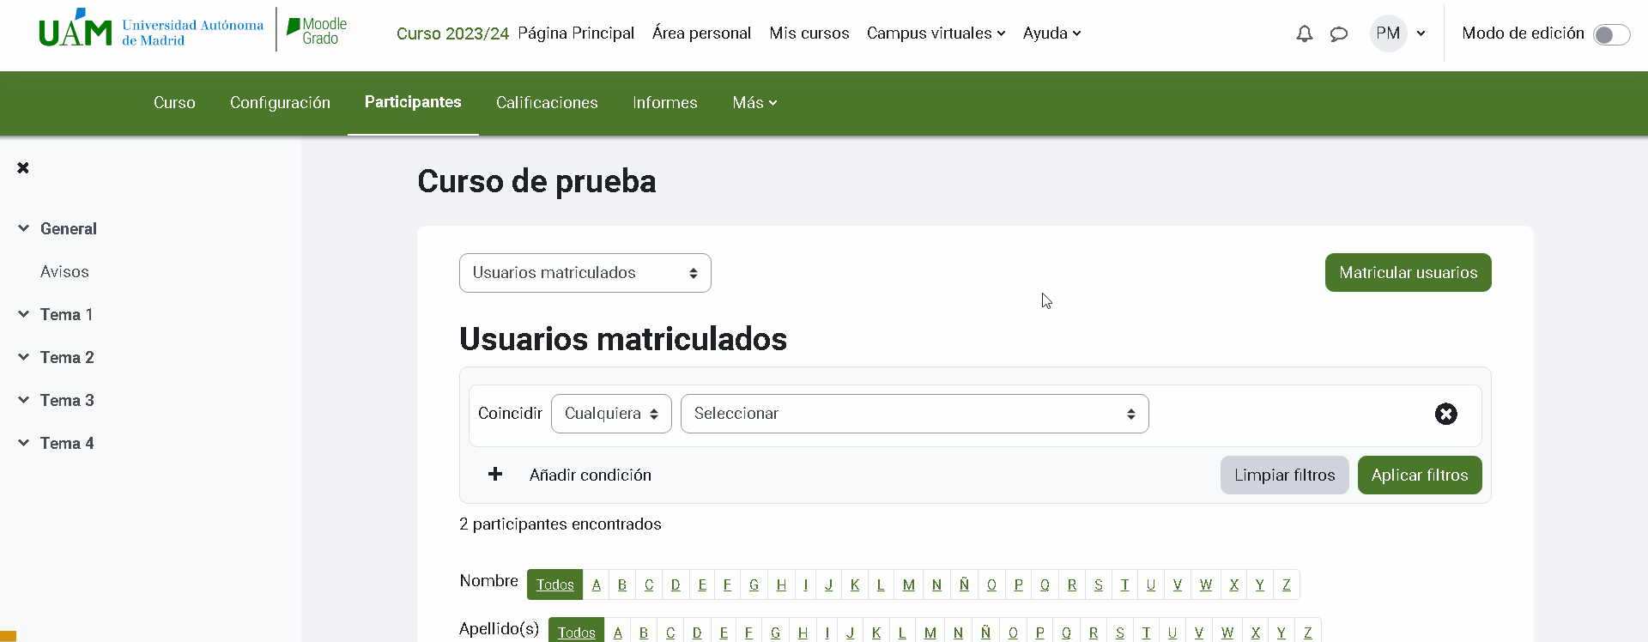
Task: Open Mis cursos
Action: pos(809,33)
